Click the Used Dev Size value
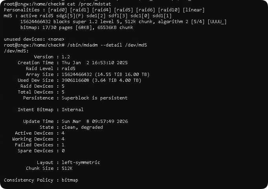The height and width of the screenshot is (189, 268). tap(101, 80)
